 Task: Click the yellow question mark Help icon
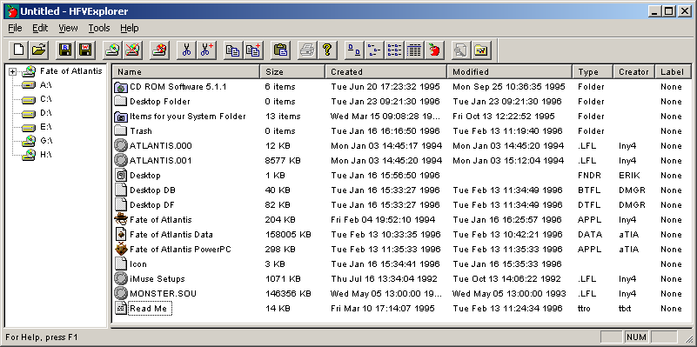(x=327, y=50)
